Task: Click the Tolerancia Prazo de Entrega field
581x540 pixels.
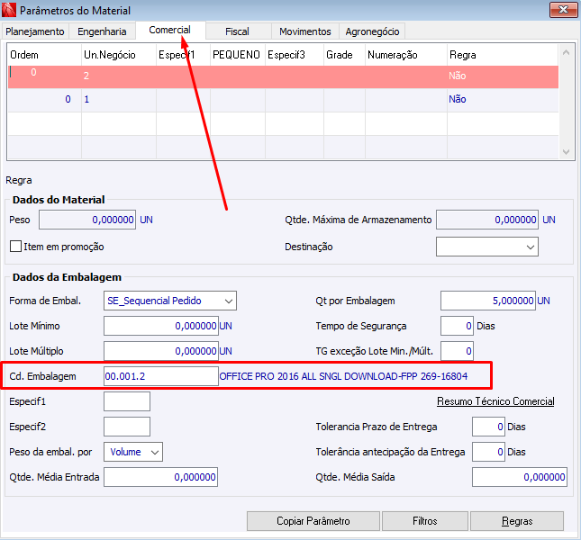Action: 488,427
